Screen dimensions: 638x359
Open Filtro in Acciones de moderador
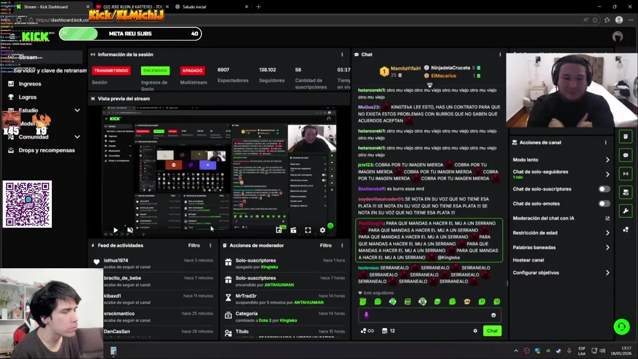pyautogui.click(x=325, y=245)
